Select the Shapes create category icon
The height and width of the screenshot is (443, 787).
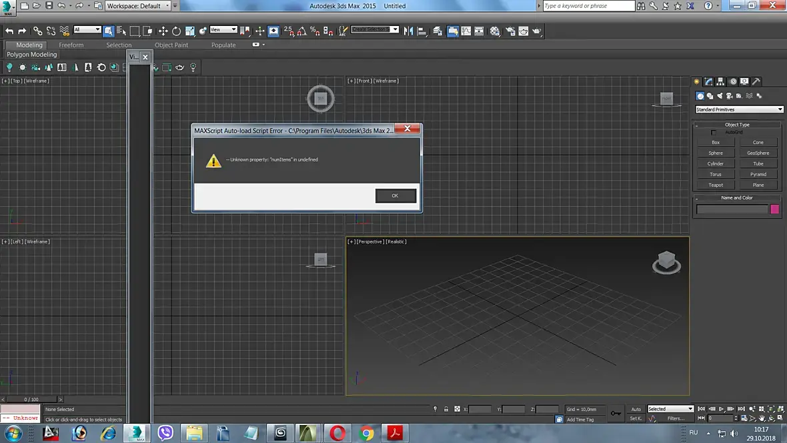pyautogui.click(x=710, y=96)
